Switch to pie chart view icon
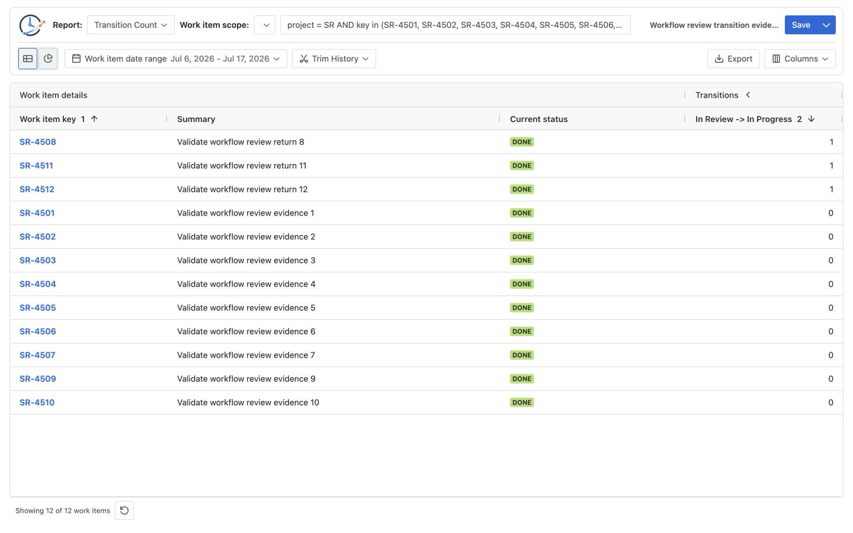 point(48,59)
